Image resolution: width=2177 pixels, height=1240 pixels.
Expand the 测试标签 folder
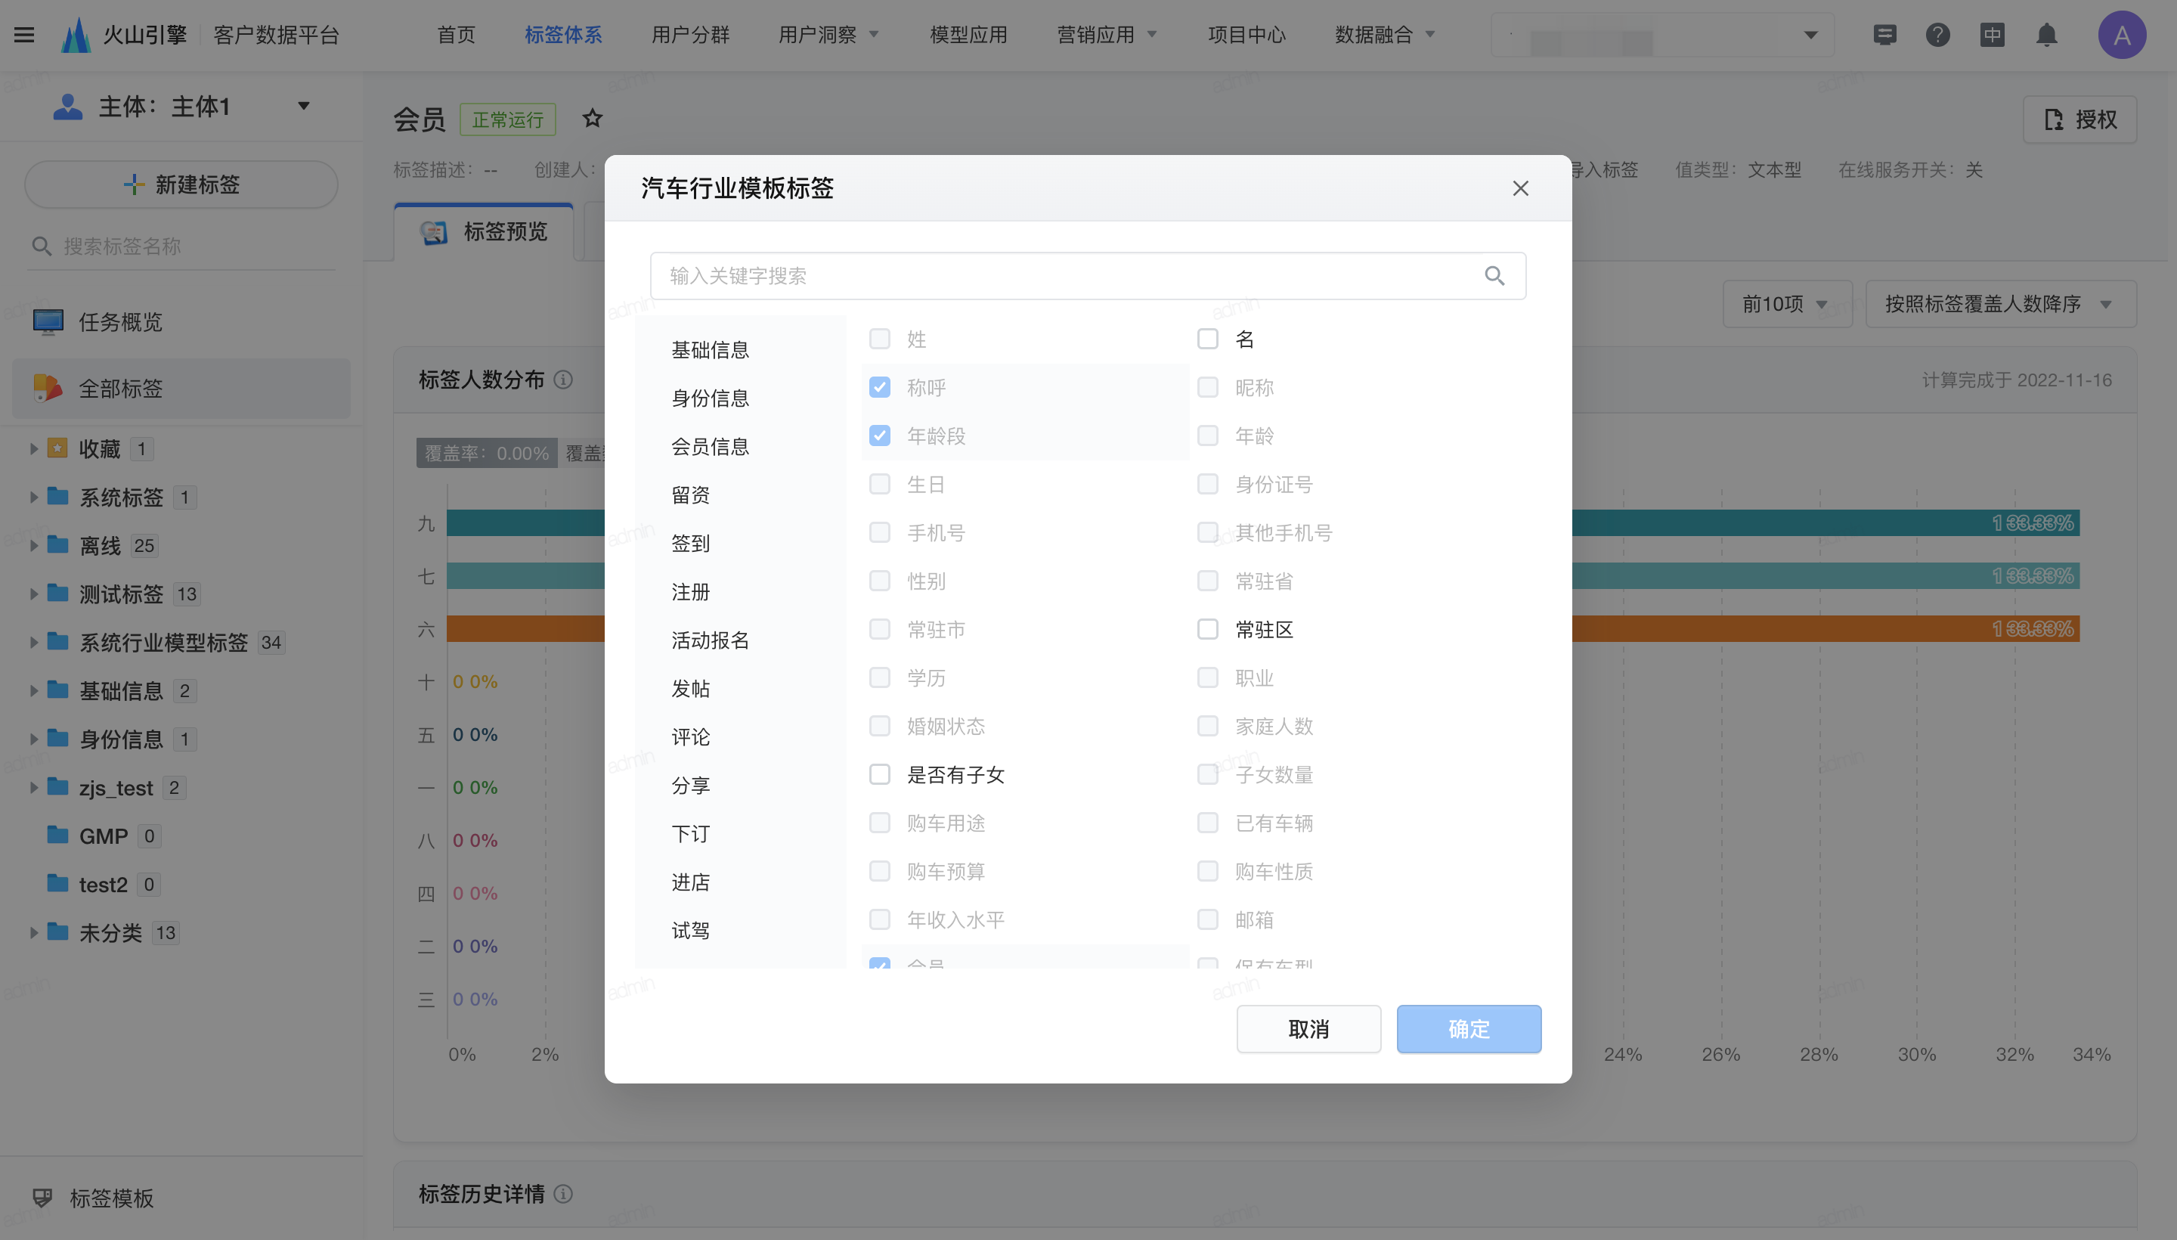[34, 594]
